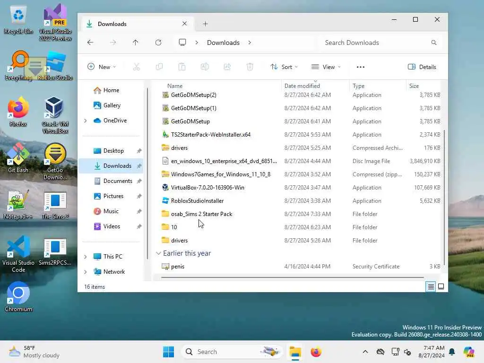Open Home in navigation pane

106,90
